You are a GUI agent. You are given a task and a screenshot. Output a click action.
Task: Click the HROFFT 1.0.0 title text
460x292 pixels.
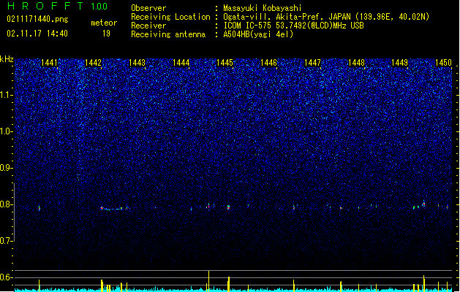(58, 6)
